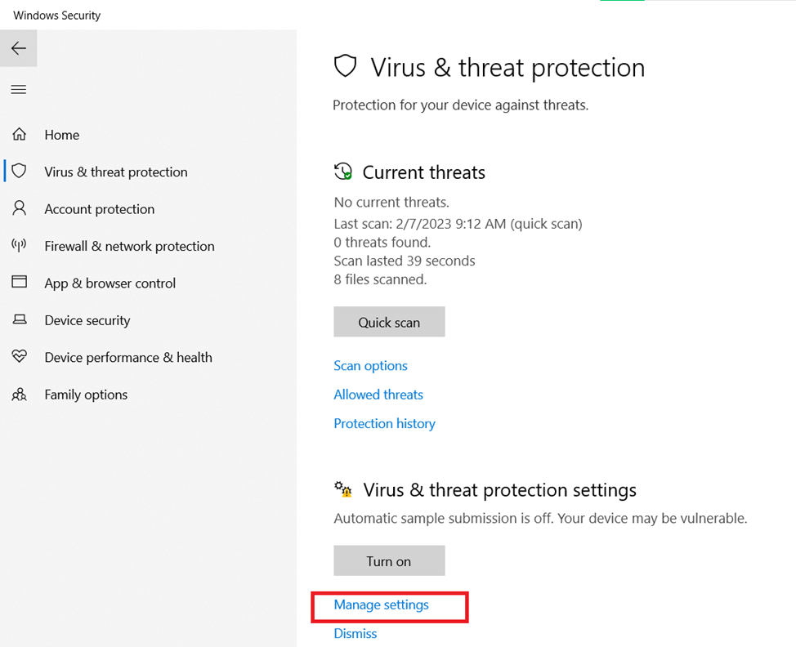The height and width of the screenshot is (647, 796).
Task: Open Protection history link
Action: point(384,423)
